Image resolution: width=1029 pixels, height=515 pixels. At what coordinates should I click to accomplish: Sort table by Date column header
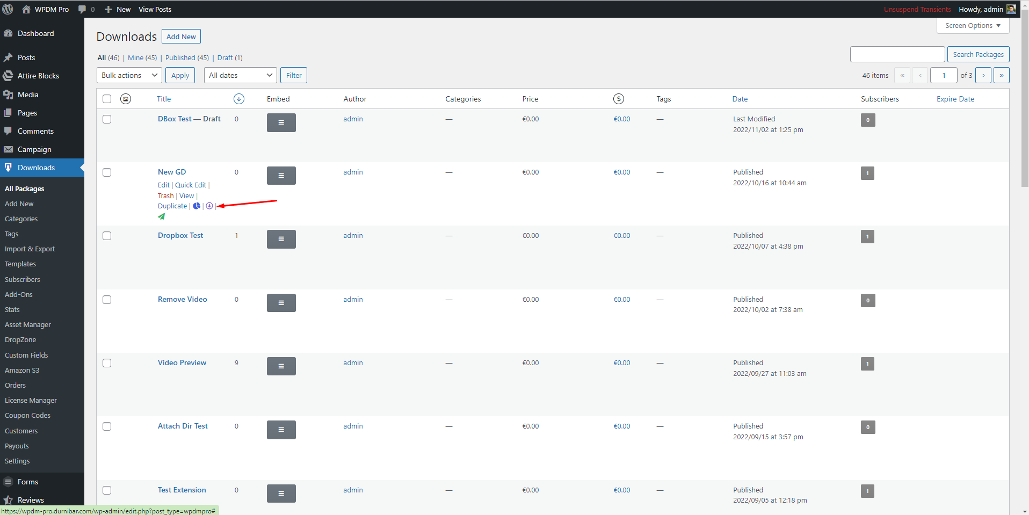pos(740,99)
